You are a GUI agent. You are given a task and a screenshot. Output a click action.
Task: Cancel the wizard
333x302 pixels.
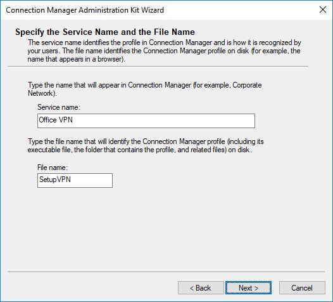302,288
